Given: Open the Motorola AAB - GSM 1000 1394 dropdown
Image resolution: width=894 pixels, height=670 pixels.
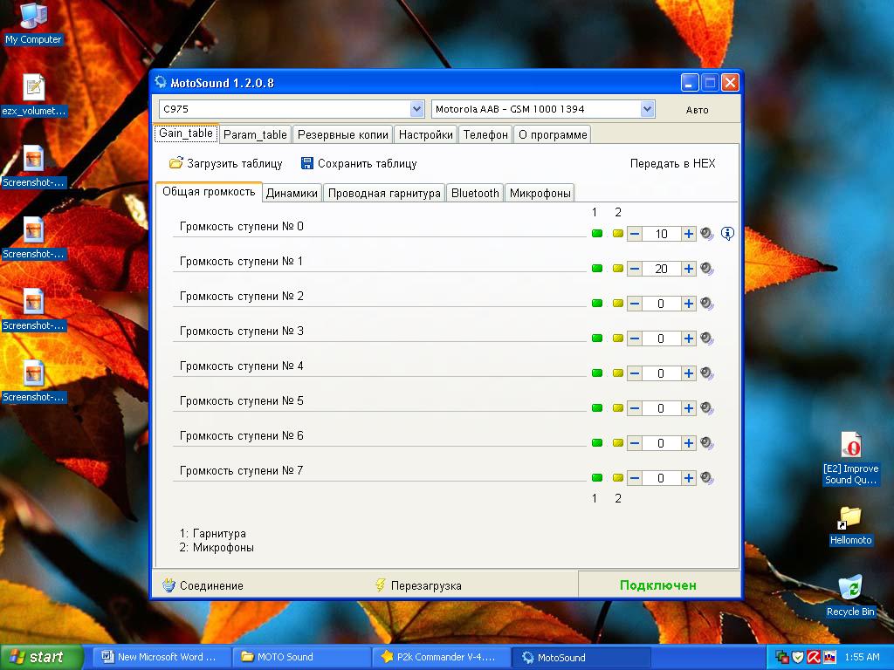Looking at the screenshot, I should click(647, 109).
